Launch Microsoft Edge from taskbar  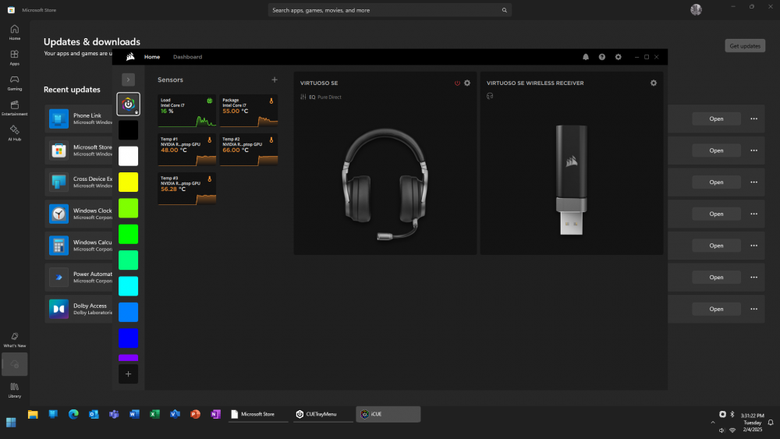pyautogui.click(x=73, y=414)
